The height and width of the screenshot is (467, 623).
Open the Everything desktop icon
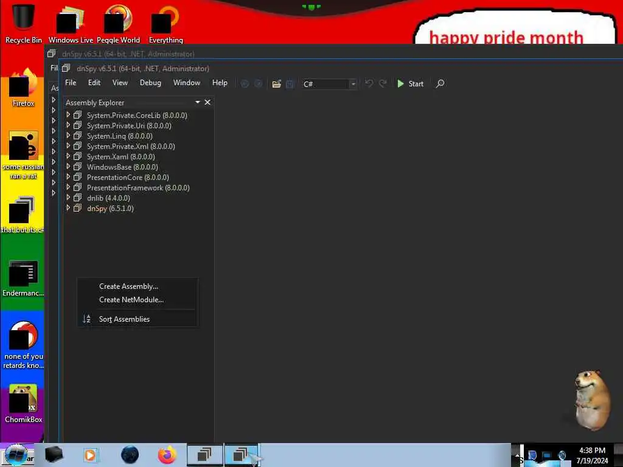pyautogui.click(x=165, y=24)
